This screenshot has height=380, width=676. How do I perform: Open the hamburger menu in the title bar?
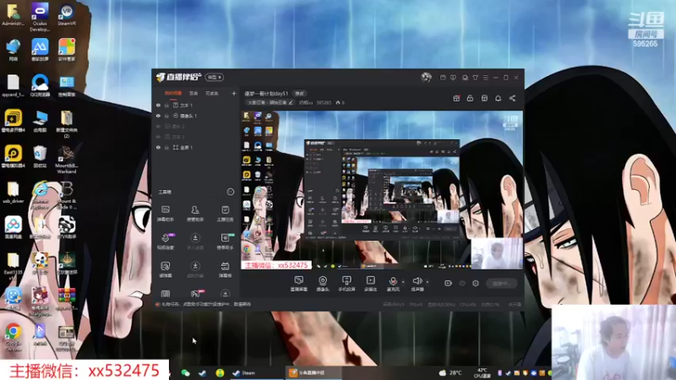tap(485, 78)
